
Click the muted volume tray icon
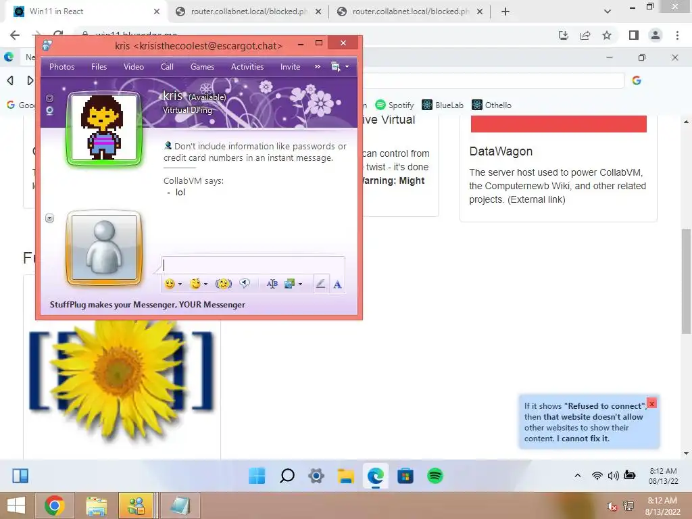pos(612,506)
